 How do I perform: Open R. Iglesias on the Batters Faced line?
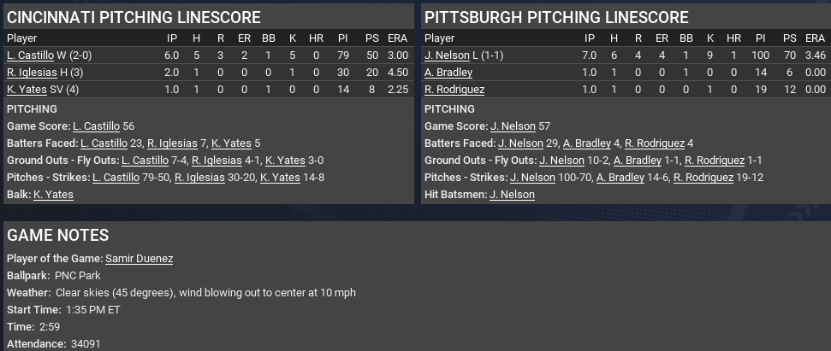click(x=172, y=143)
